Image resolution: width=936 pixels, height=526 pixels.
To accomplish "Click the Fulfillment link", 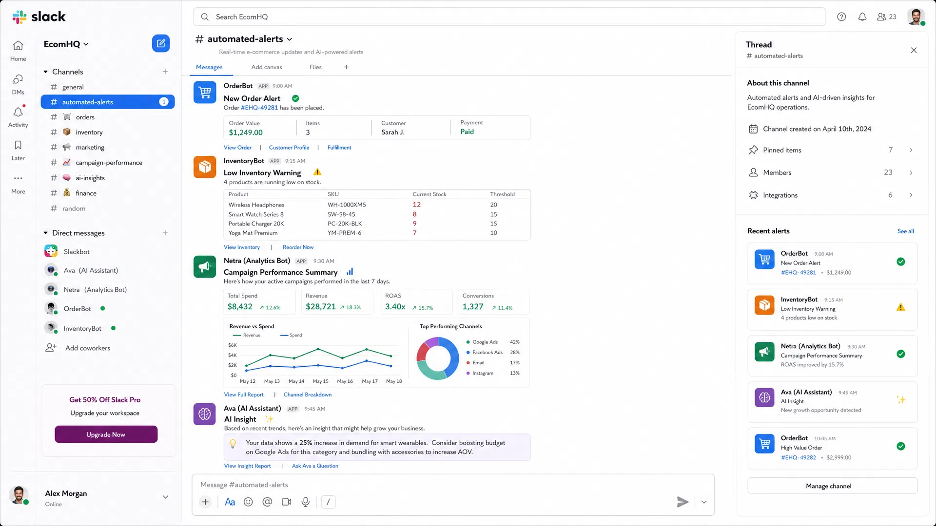I will 339,148.
